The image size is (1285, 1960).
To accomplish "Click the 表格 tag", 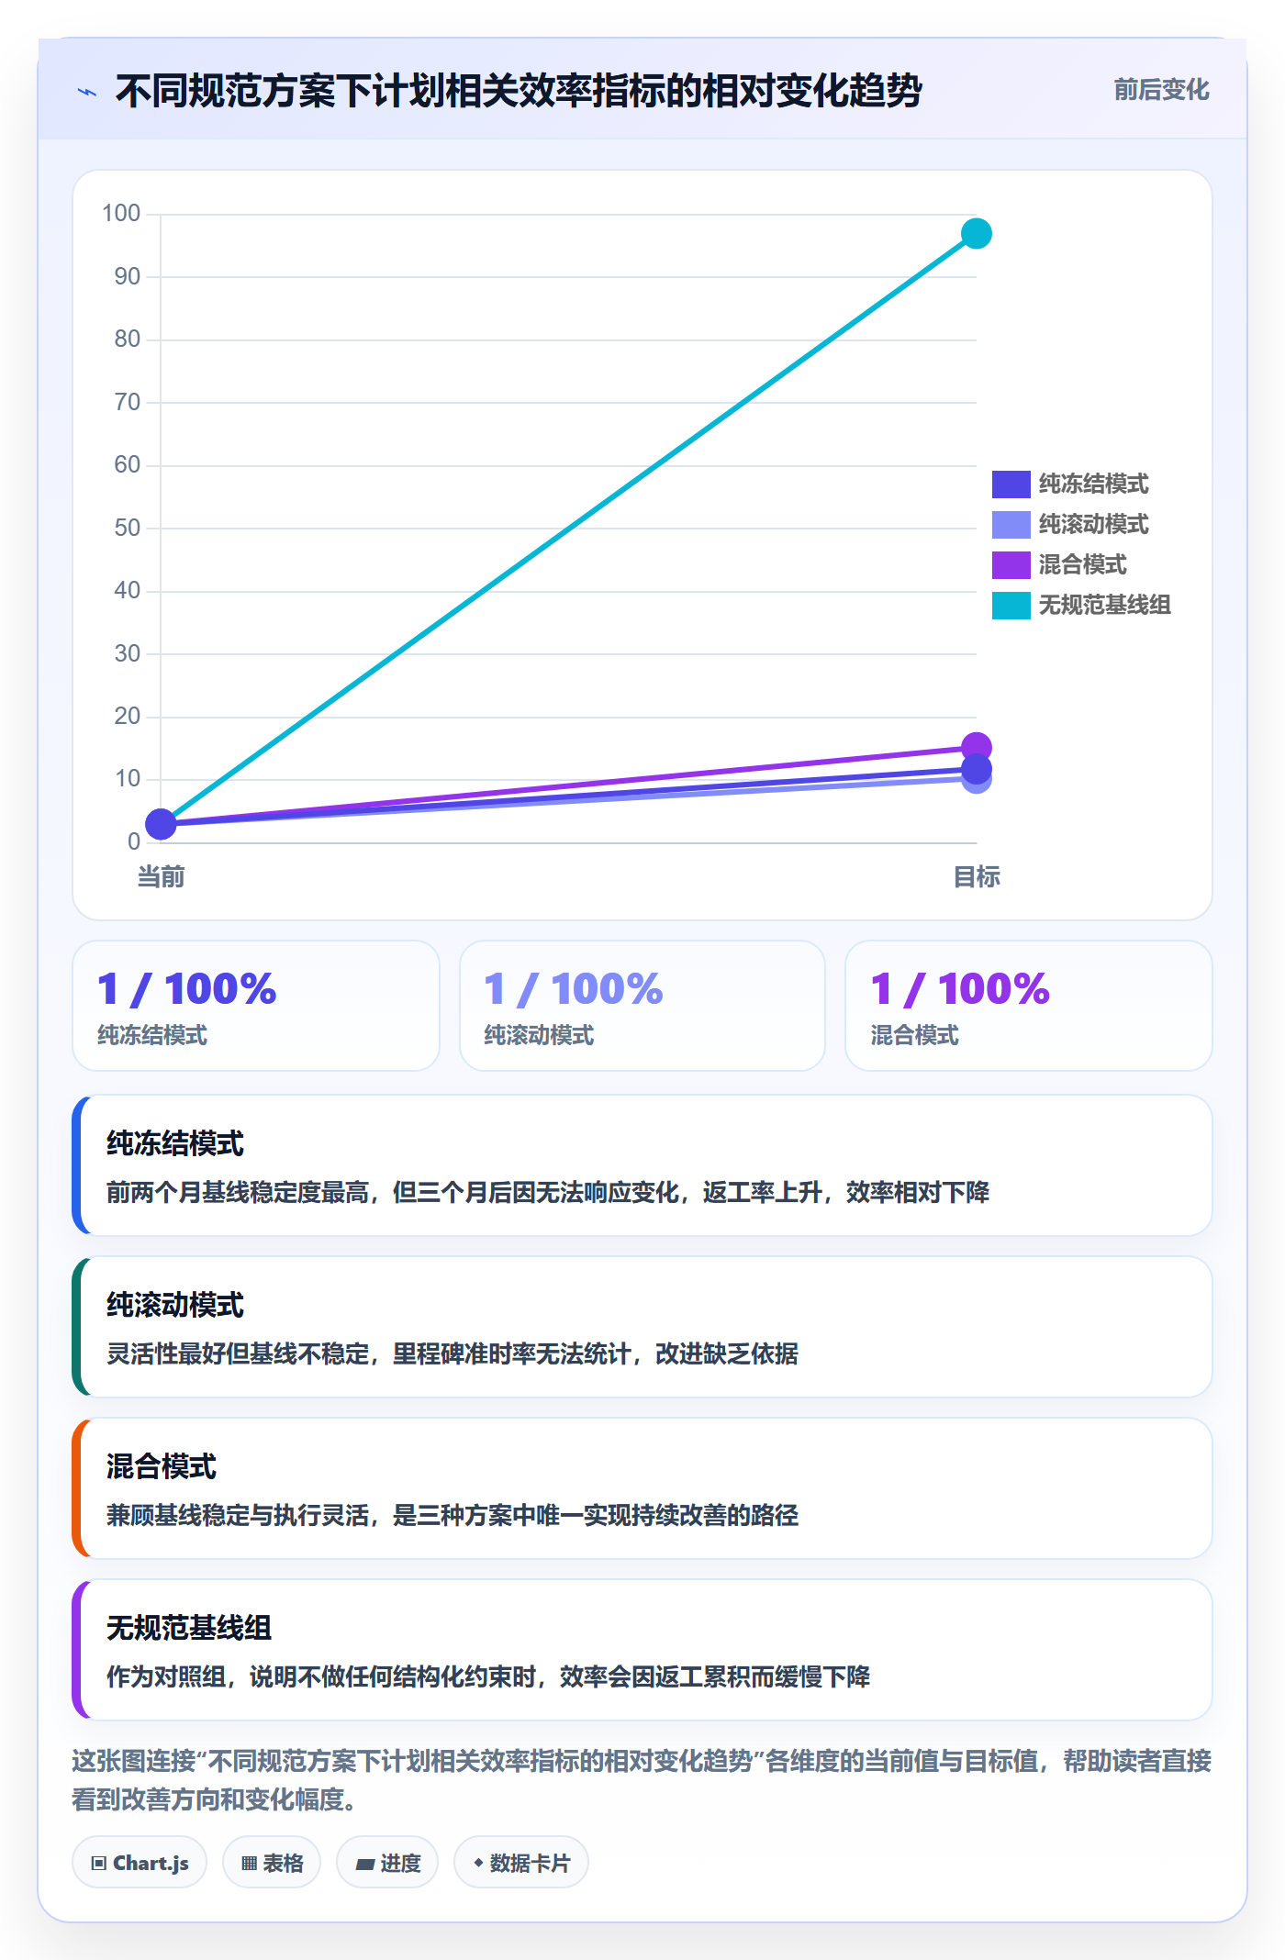I will (x=272, y=1863).
